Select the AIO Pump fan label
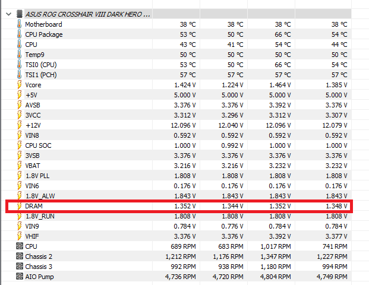This screenshot has height=285, width=369. coord(39,277)
